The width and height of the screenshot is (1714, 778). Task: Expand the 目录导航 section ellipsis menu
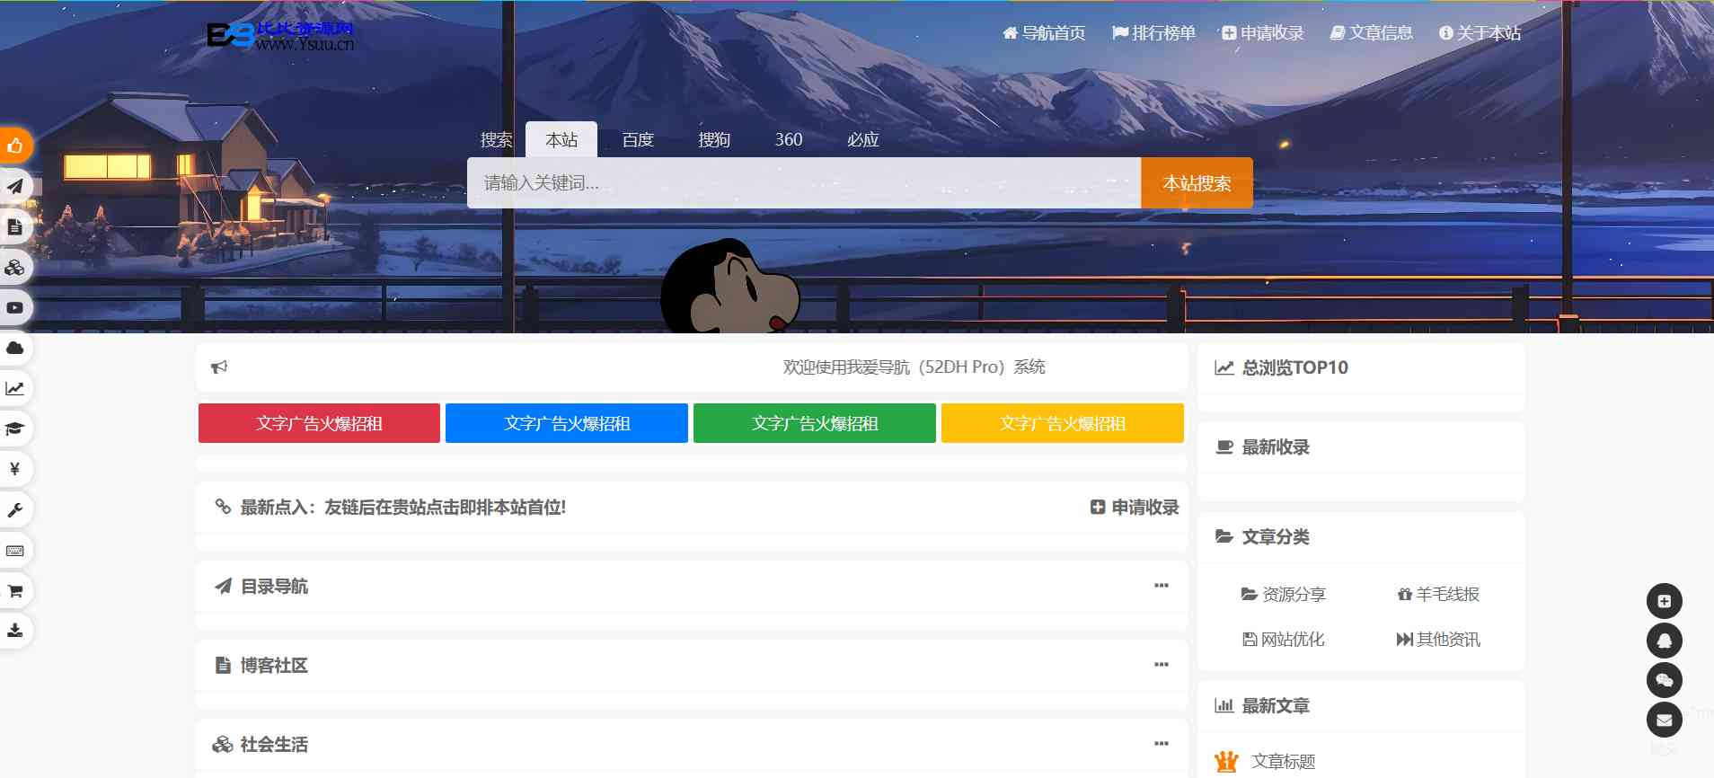1161,586
